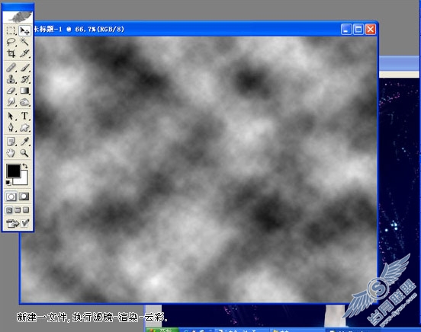Screen dimensions: 421x332
Task: Select the Clone Stamp tool
Action: tap(11, 79)
